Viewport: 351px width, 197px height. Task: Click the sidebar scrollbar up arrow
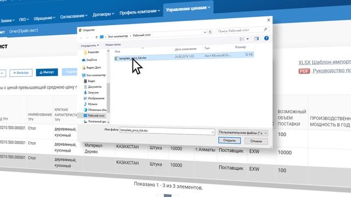(109, 51)
